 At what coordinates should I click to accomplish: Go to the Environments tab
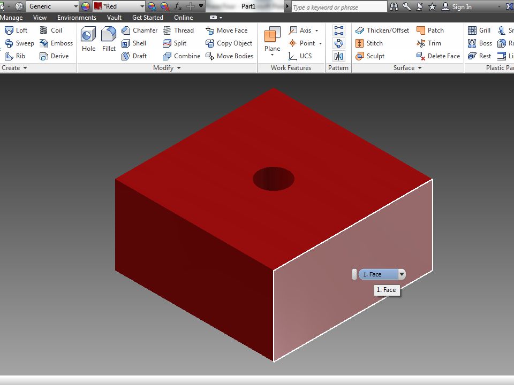(x=77, y=18)
